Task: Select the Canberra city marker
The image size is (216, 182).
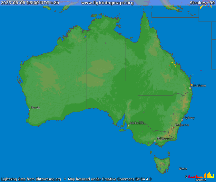Action: [x=173, y=127]
